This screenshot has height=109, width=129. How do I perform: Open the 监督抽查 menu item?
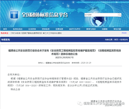tap(59, 29)
